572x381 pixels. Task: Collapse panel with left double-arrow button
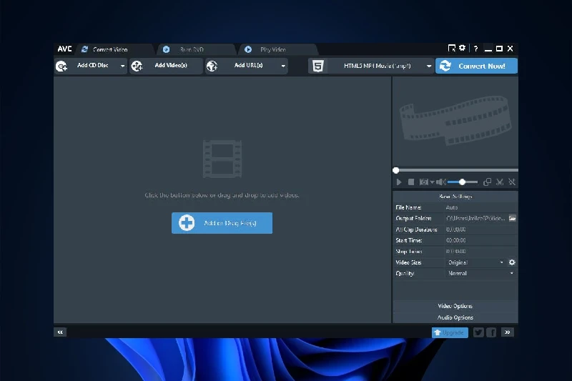pyautogui.click(x=60, y=332)
